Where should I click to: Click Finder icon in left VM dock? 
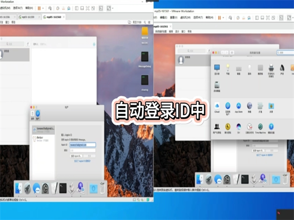18,188
